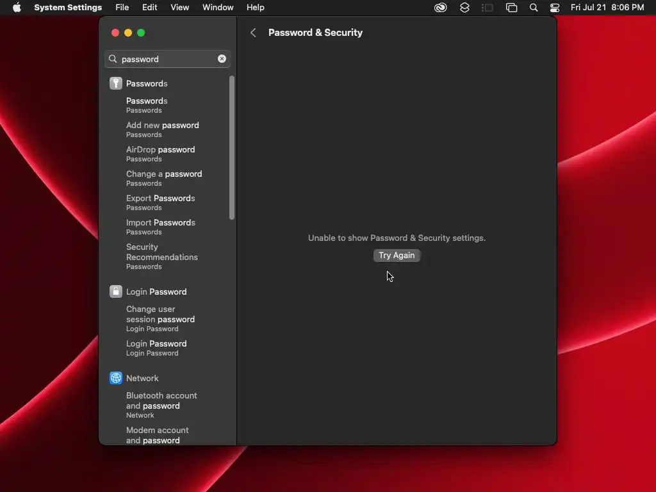This screenshot has height=492, width=656.
Task: Open the System Settings menu
Action: [68, 8]
